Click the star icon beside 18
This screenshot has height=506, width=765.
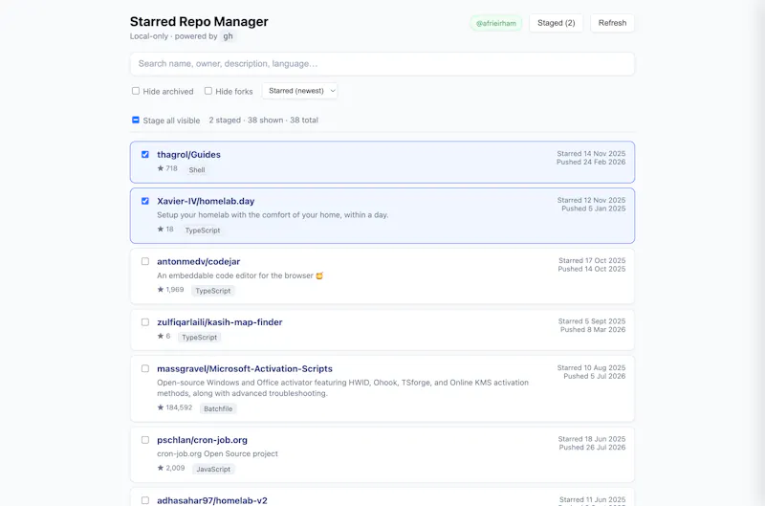point(160,229)
